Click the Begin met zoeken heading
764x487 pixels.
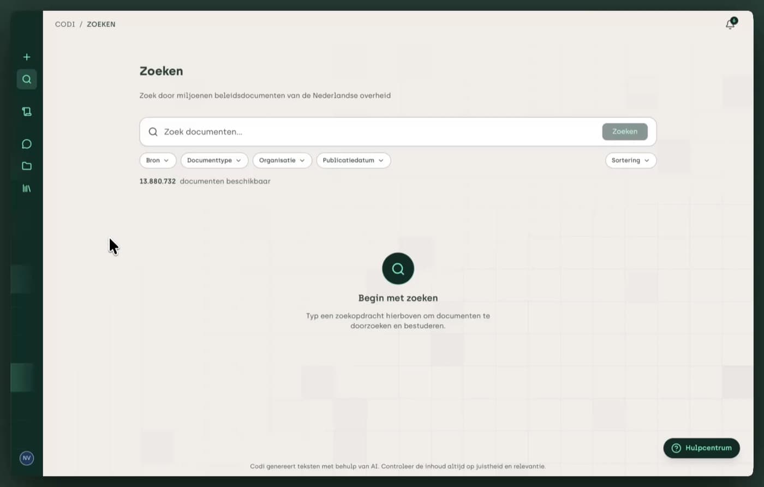point(398,298)
